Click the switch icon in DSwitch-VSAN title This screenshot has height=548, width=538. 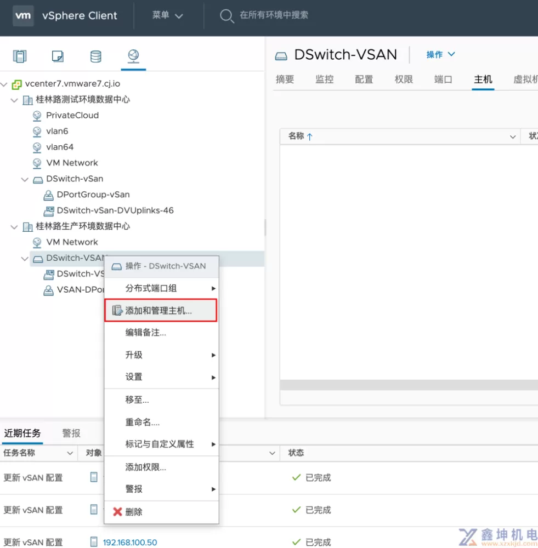pos(281,56)
